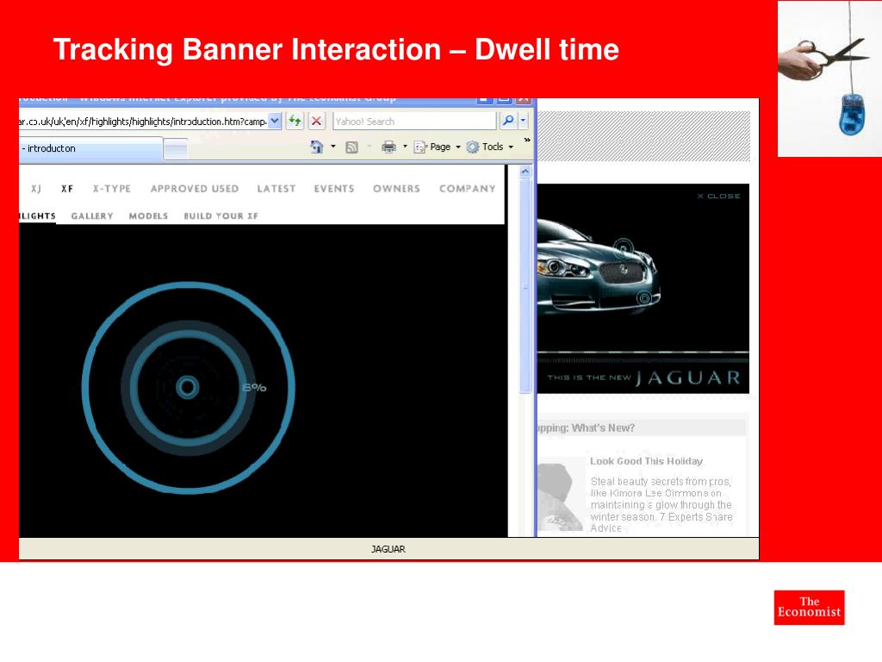Click the article summary about beauty secrets
Viewport: 882px width, 662px height.
tap(661, 505)
